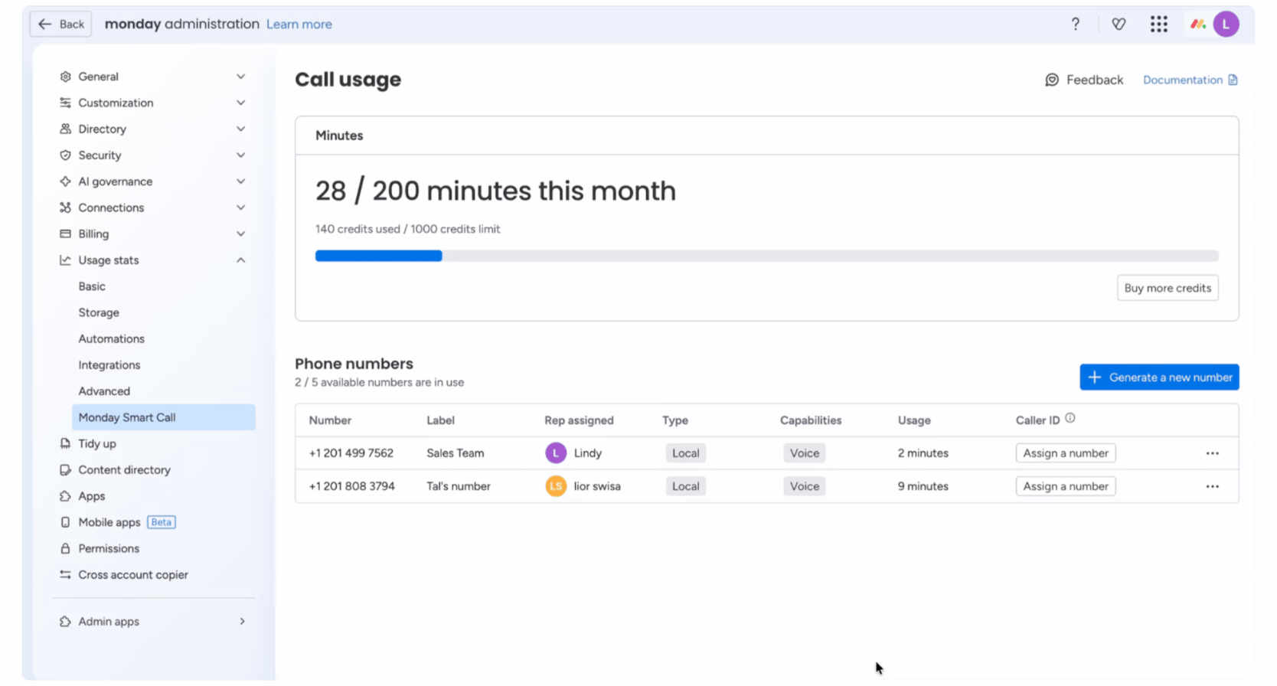Screen dimensions: 1277x686
Task: Click the minutes usage progress bar
Action: point(767,256)
